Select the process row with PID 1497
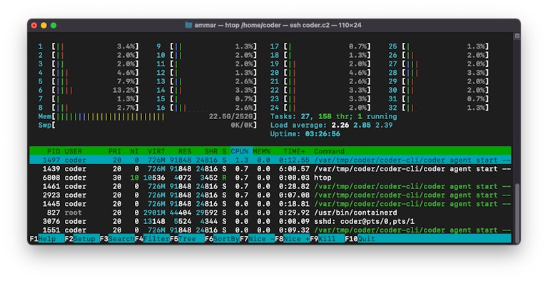Viewport: 548px width, 281px height. pyautogui.click(x=270, y=160)
